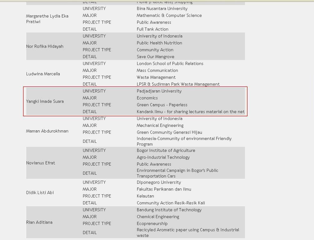Click Green Campus - Paperless project type
Viewport: 314px width, 240px height.
[162, 105]
